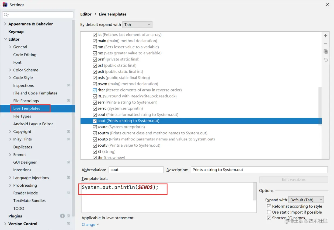The width and height of the screenshot is (334, 230).
Task: Open File and Code Templates settings
Action: click(35, 93)
